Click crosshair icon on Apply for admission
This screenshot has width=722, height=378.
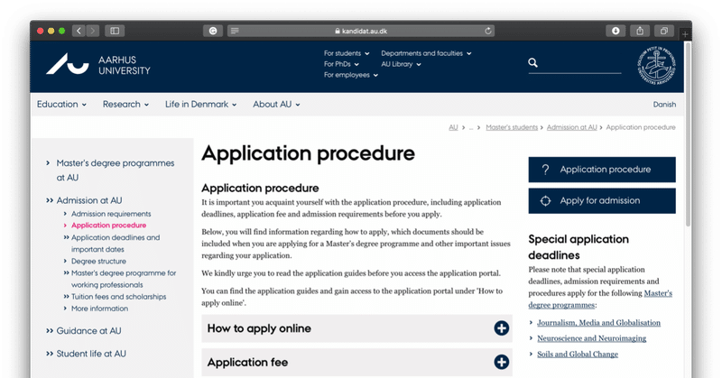[x=545, y=201]
